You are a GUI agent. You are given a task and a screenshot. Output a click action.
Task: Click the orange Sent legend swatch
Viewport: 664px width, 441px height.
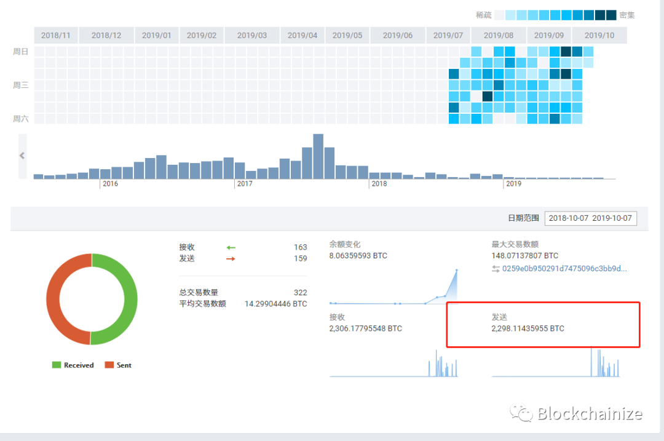click(x=109, y=365)
